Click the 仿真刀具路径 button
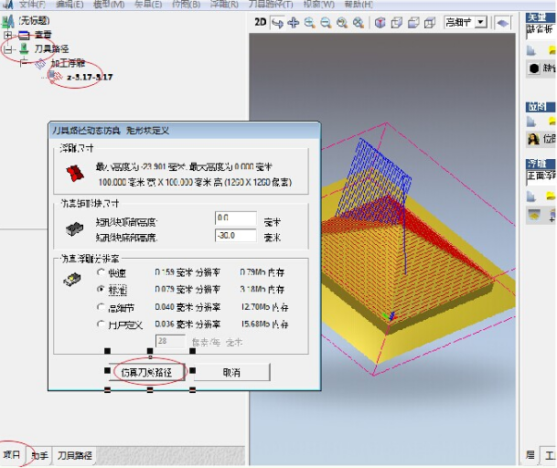 coord(146,372)
